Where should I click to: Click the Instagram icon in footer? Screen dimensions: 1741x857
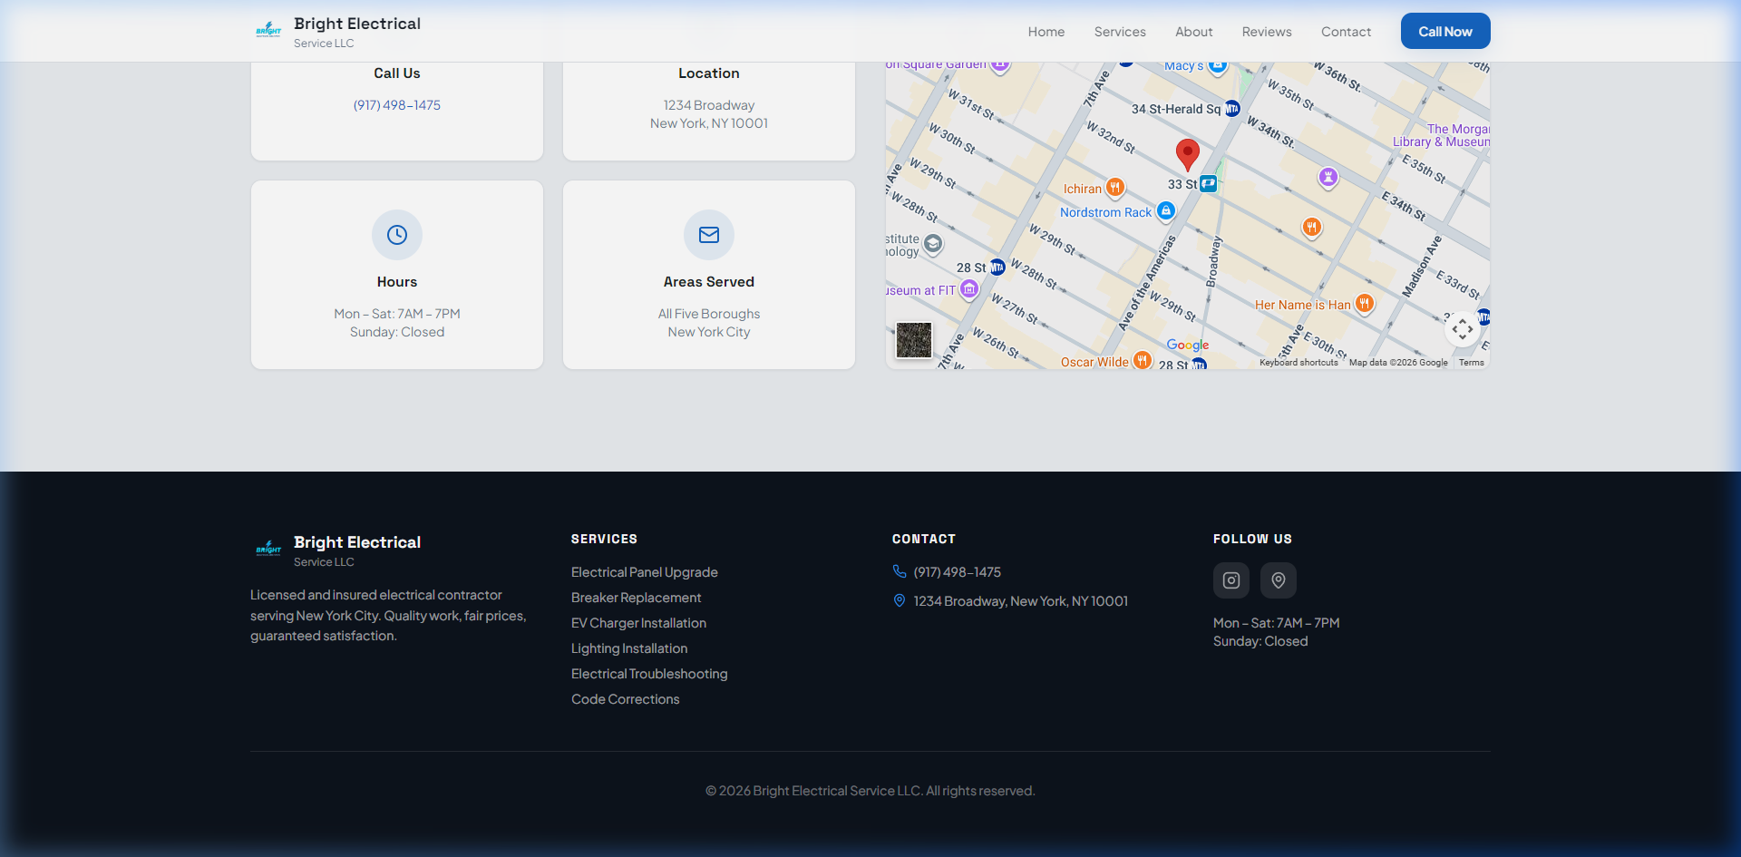[x=1230, y=580]
